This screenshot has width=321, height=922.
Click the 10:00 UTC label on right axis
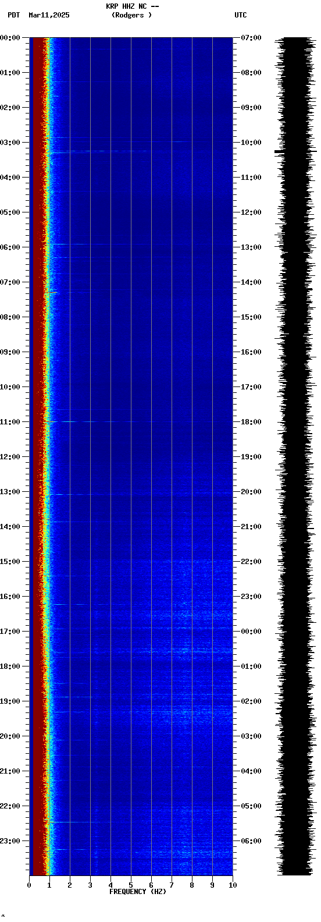pyautogui.click(x=251, y=143)
